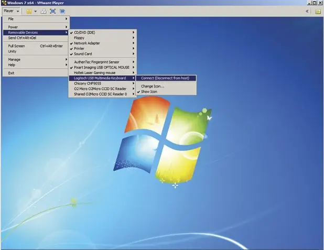Click the yellow pause/power toolbar icon

tap(29, 12)
